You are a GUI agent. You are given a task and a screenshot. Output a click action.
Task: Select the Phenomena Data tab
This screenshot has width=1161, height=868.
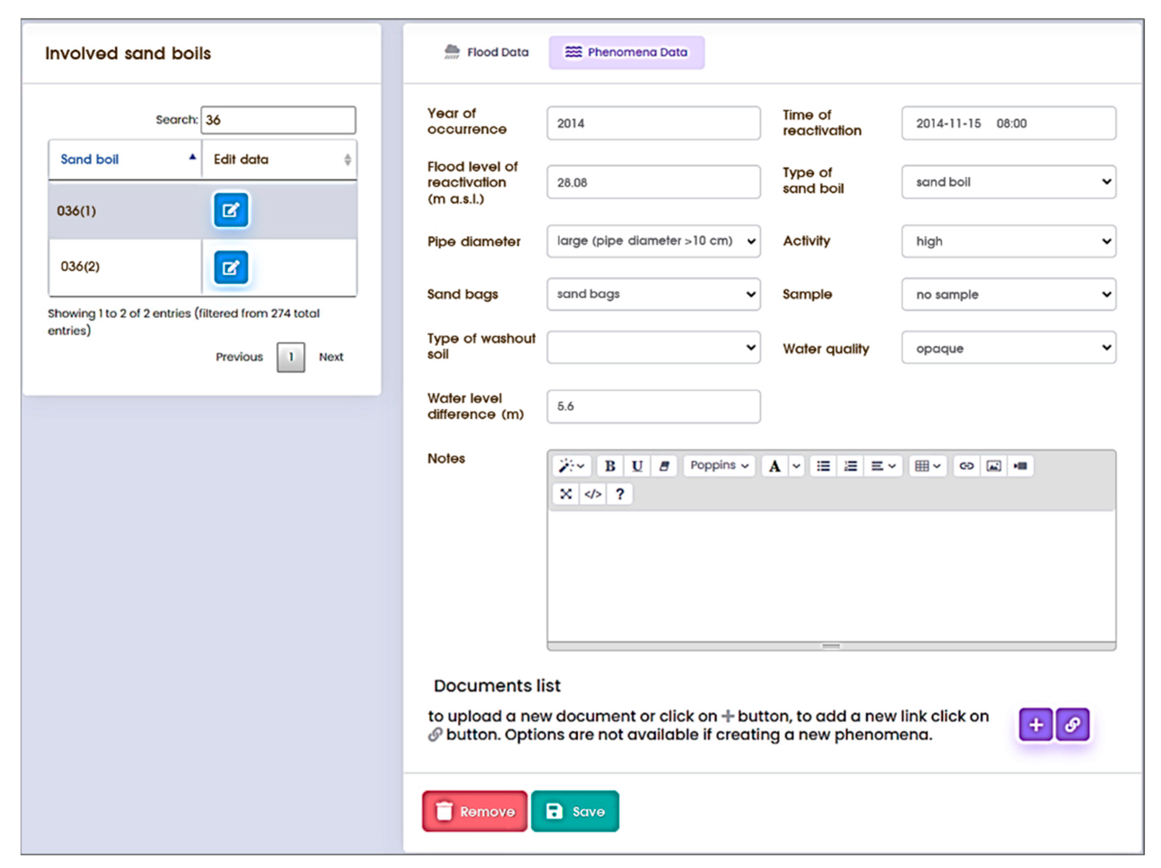click(x=626, y=52)
